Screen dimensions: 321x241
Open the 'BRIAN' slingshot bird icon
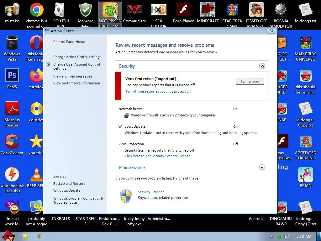pyautogui.click(x=305, y=174)
